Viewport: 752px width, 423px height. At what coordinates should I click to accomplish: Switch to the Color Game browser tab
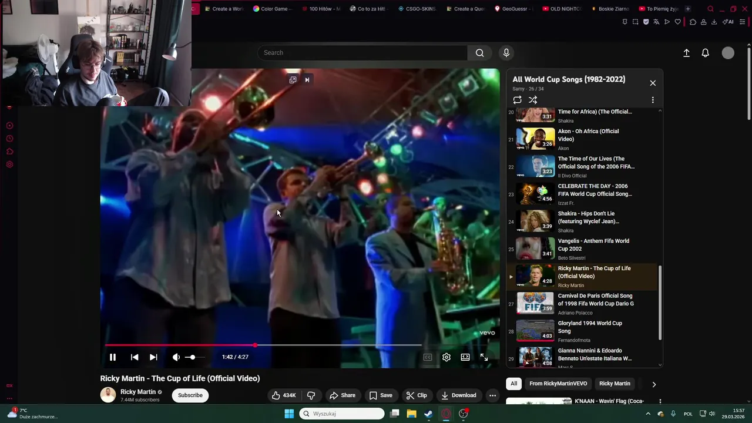click(x=272, y=9)
